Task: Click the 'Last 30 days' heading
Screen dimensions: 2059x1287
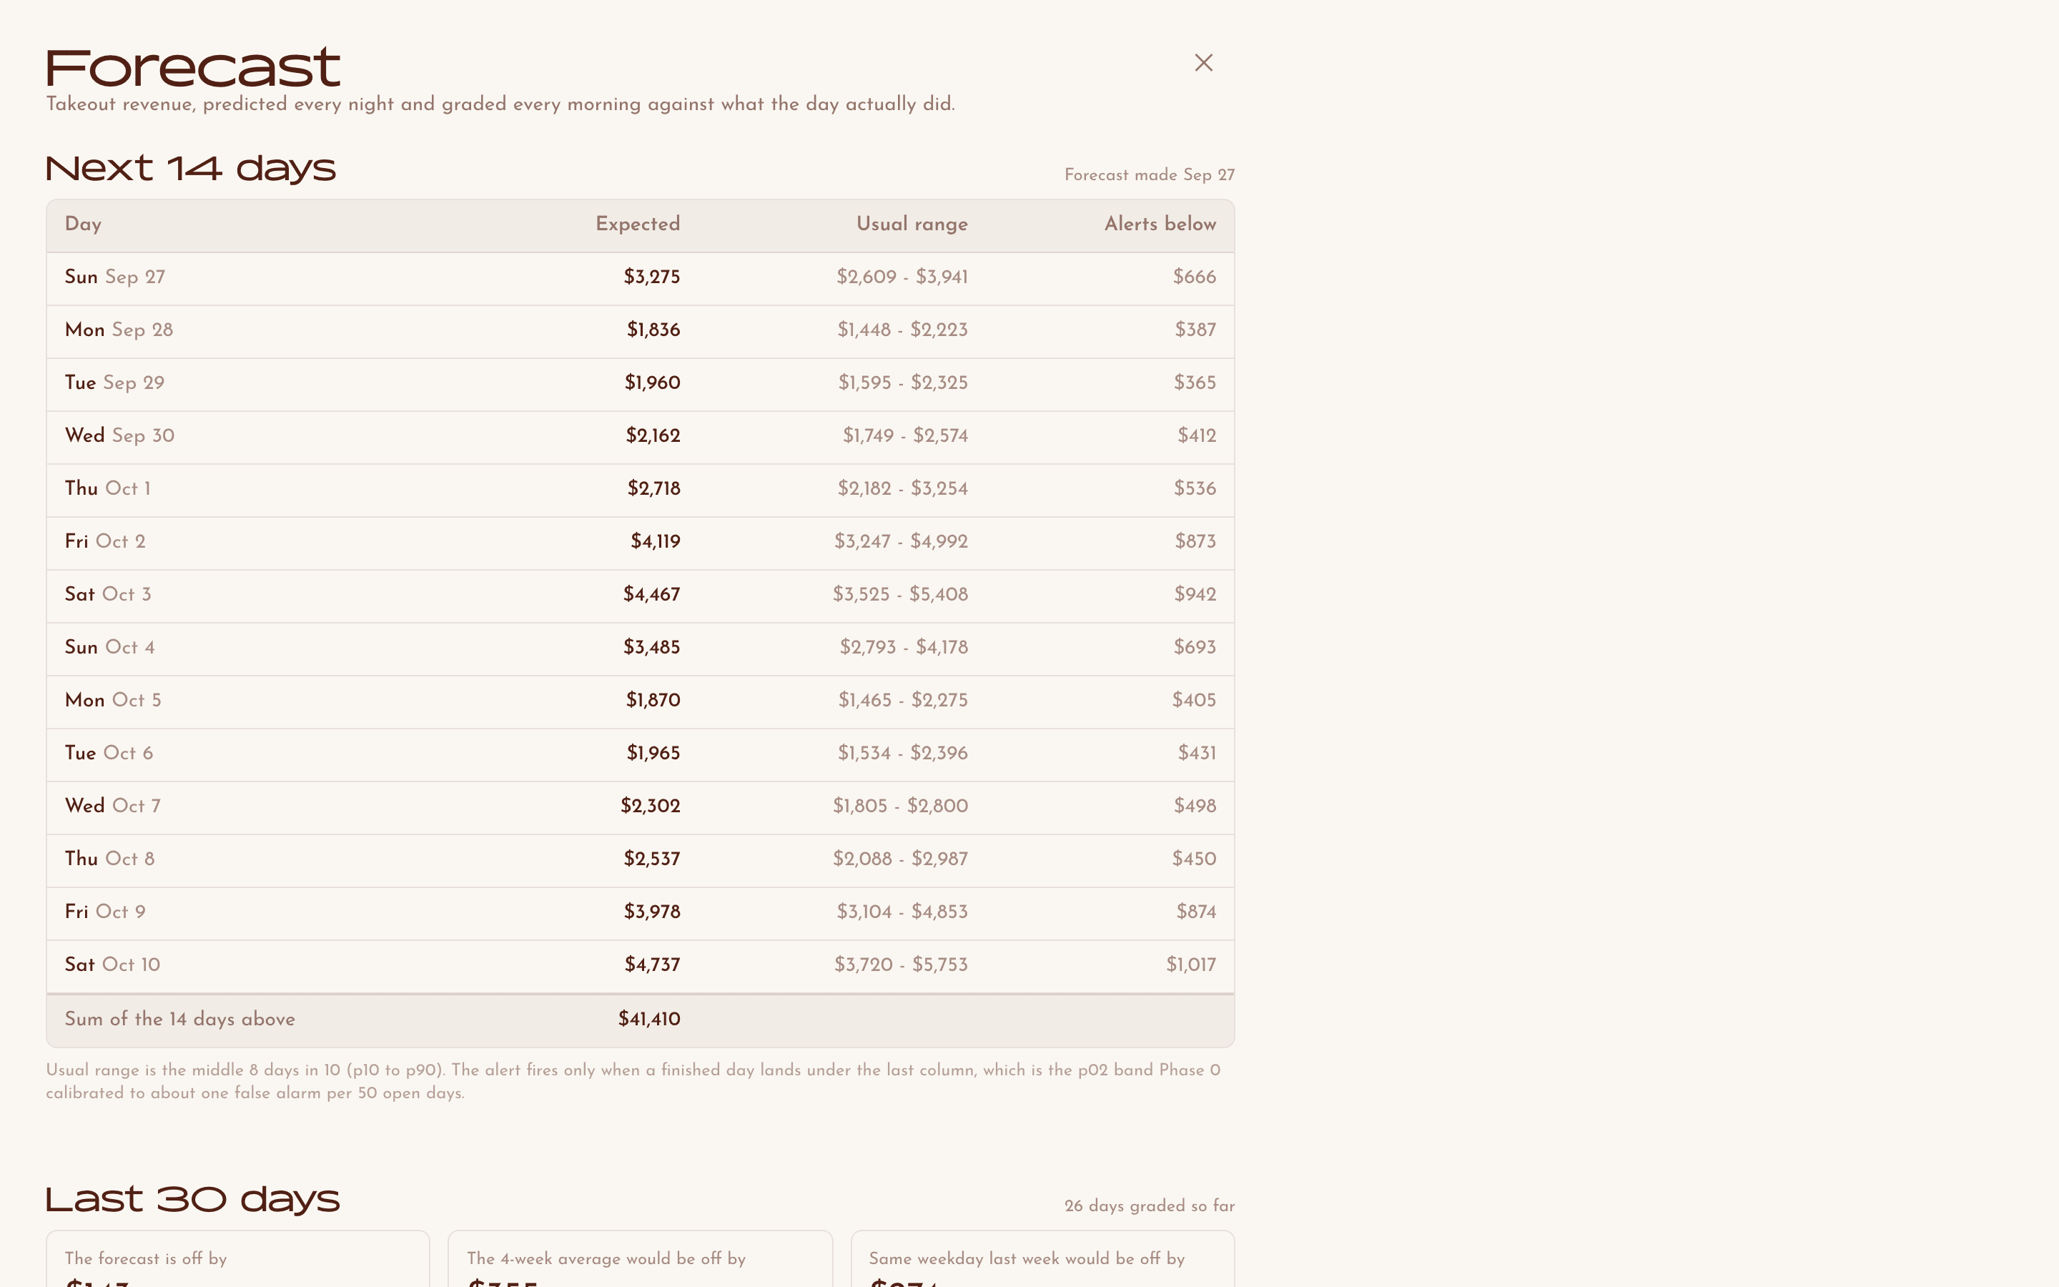Action: coord(193,1199)
